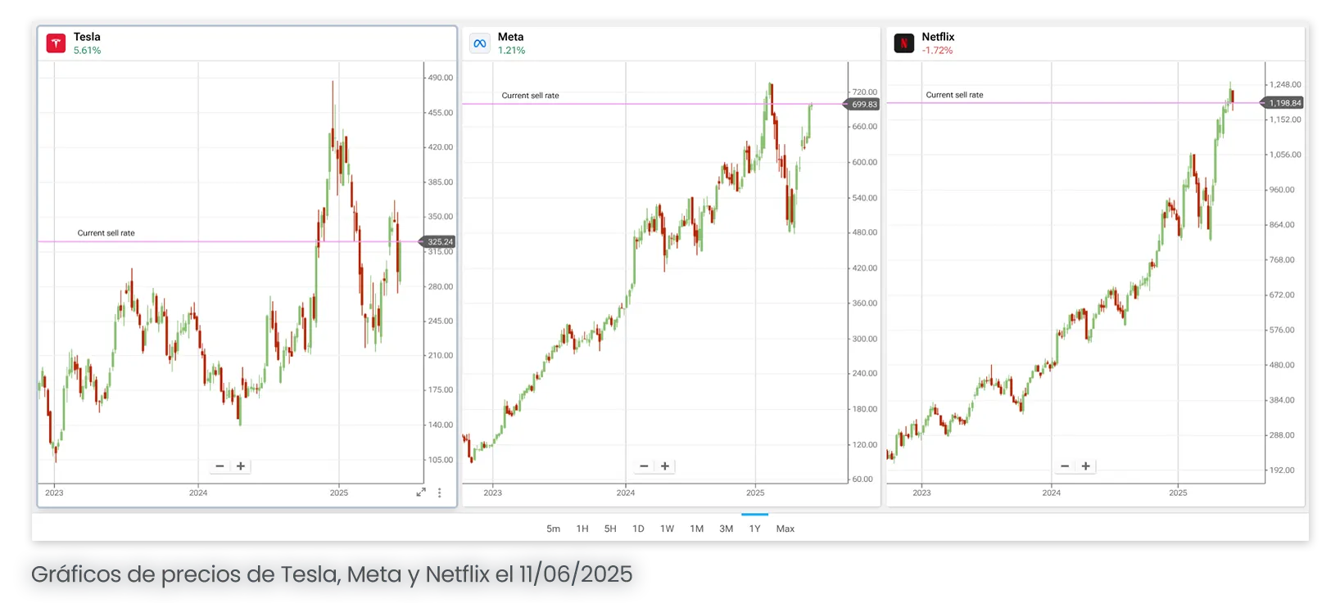Click Tesla's Current sell rate label

tap(106, 233)
